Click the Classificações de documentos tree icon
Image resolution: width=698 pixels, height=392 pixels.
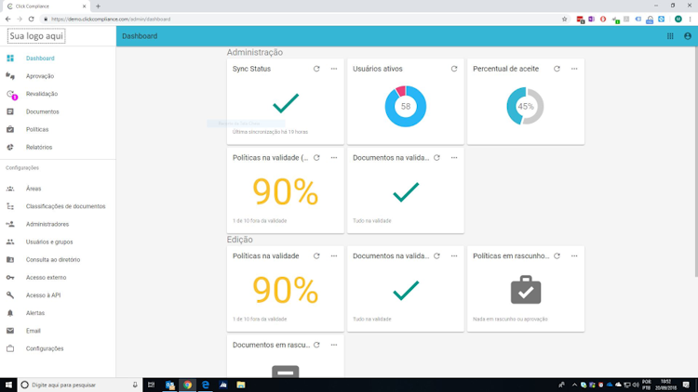(10, 206)
